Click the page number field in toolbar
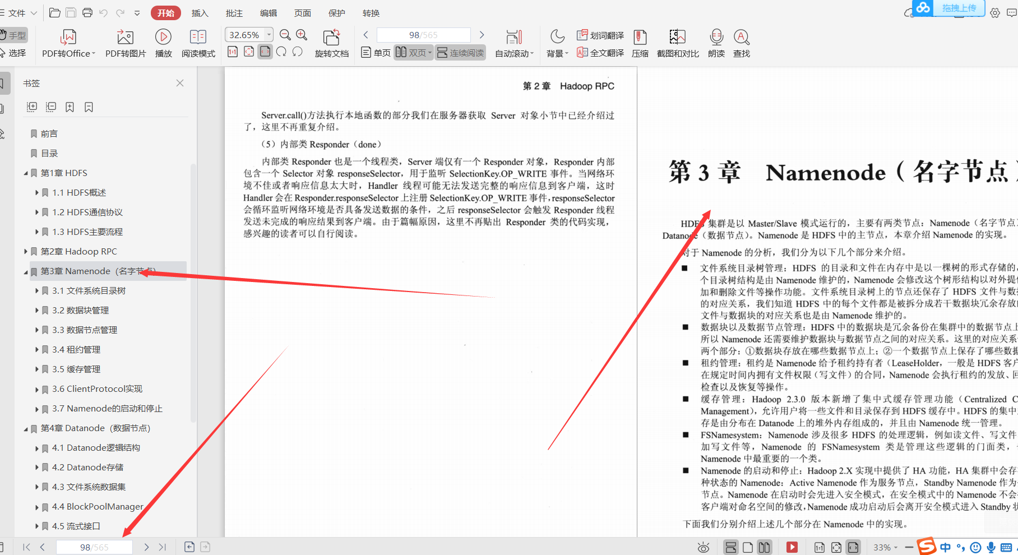Screen dimensions: 1018x555 (x=423, y=35)
